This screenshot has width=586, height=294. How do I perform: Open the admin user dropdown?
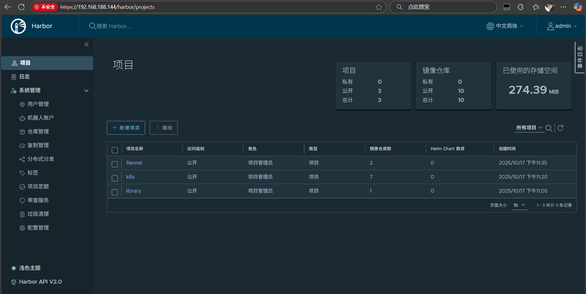(562, 26)
